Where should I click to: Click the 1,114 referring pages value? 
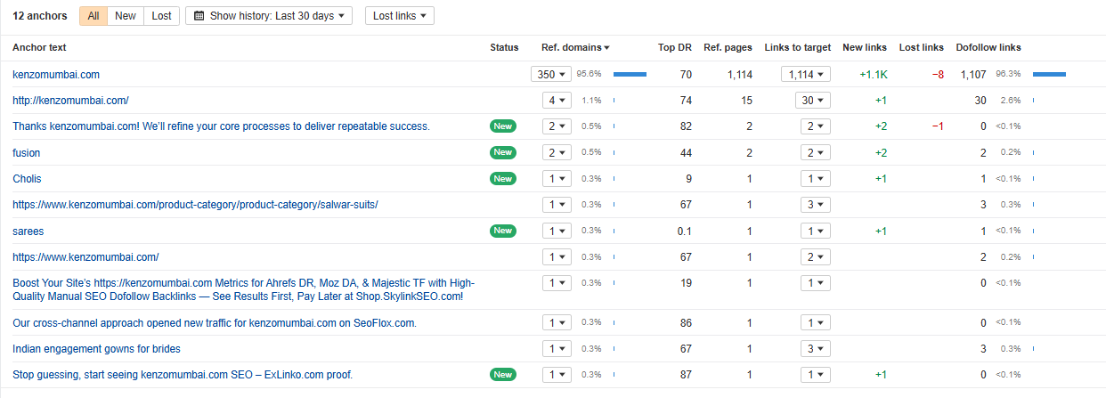(x=739, y=75)
